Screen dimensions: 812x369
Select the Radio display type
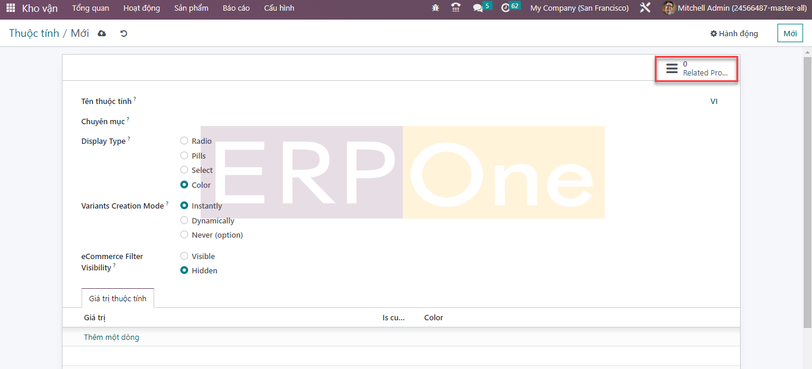pyautogui.click(x=185, y=141)
